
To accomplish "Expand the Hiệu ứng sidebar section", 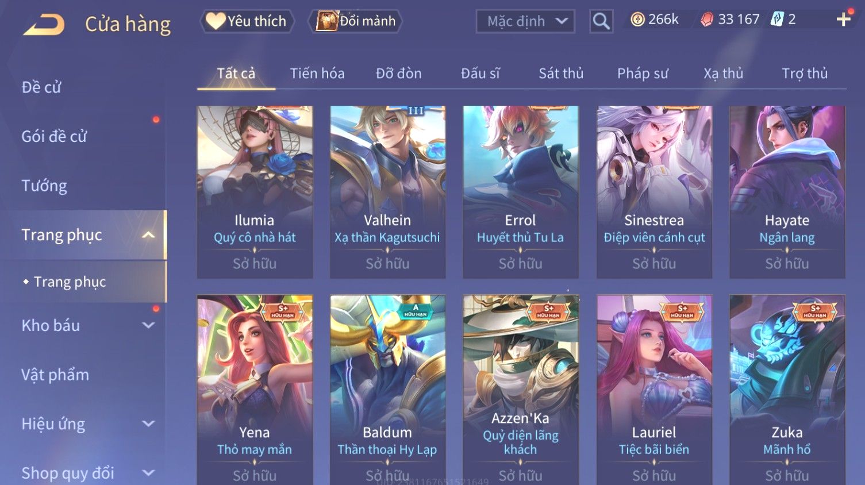I will [x=148, y=424].
